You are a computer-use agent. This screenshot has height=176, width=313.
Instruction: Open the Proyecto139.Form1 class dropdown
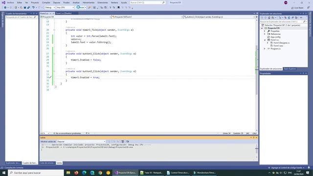click(147, 17)
